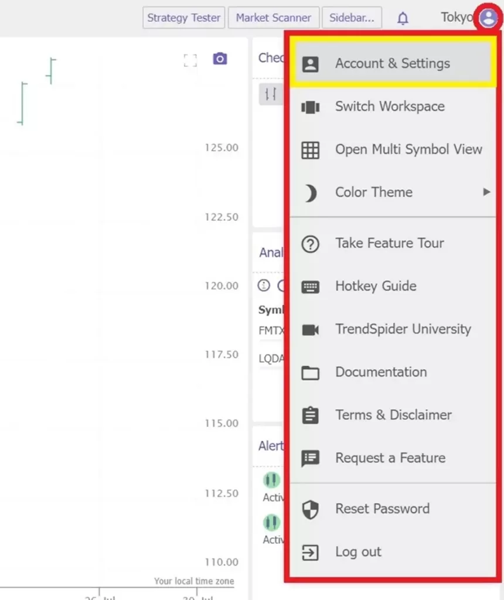Click the video icon beside TrendSpider University
Viewport: 504px width, 600px height.
(310, 329)
